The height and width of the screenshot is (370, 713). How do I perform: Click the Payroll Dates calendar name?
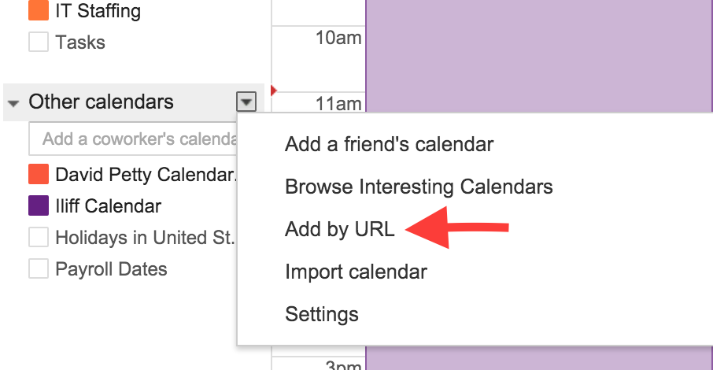111,269
